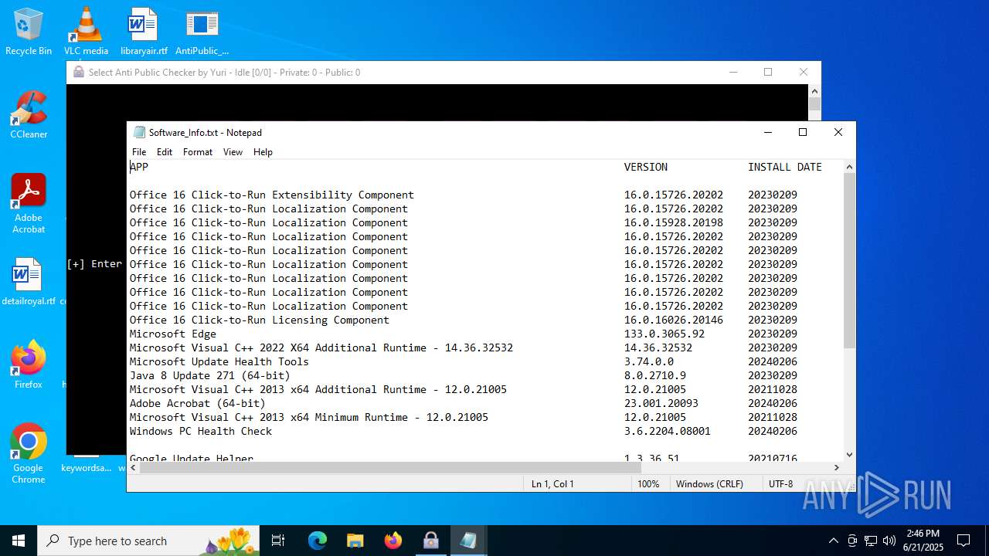Close the Software_Info.txt Notepad window
The width and height of the screenshot is (989, 556).
click(838, 132)
